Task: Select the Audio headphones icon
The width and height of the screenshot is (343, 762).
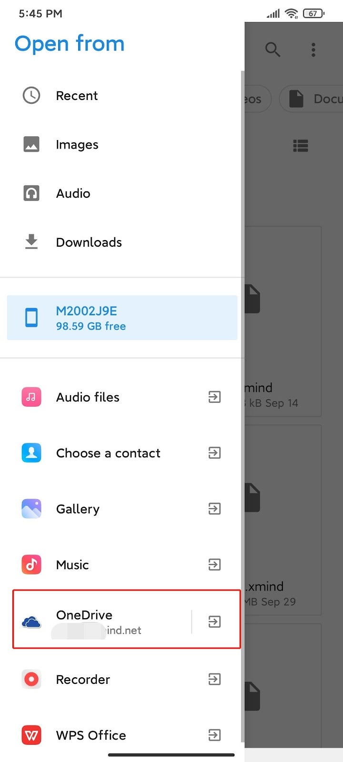Action: pos(31,193)
